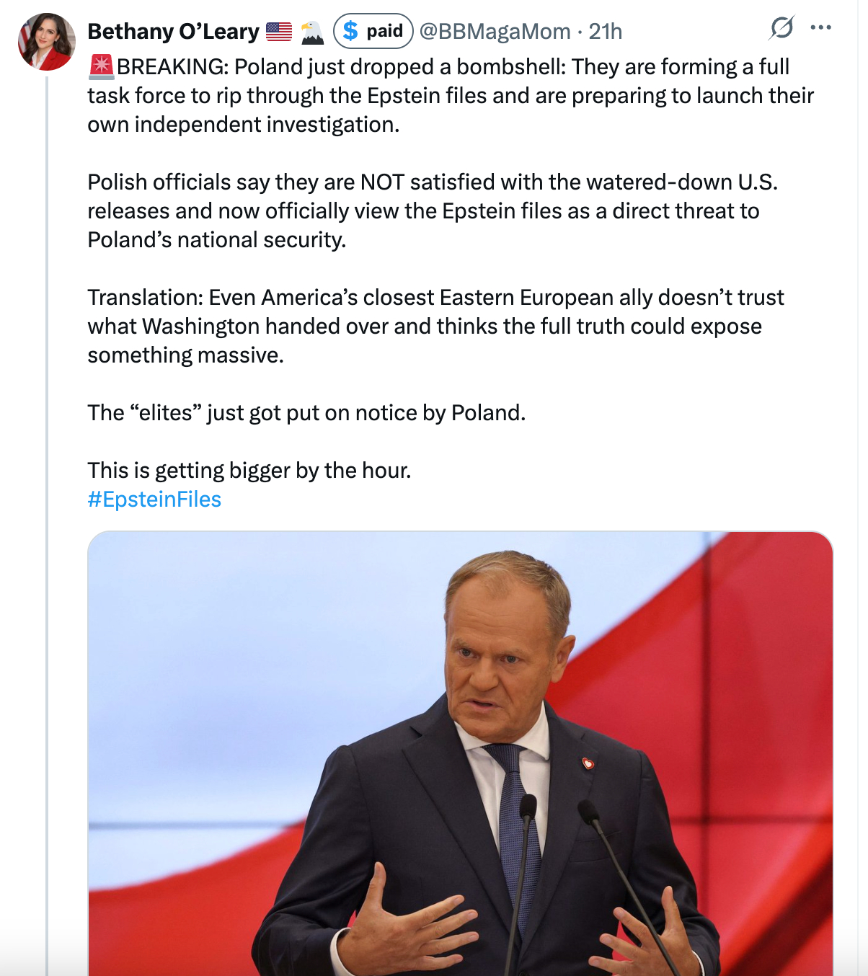Click the "paid" label text in badge
This screenshot has width=868, height=976.
(384, 31)
